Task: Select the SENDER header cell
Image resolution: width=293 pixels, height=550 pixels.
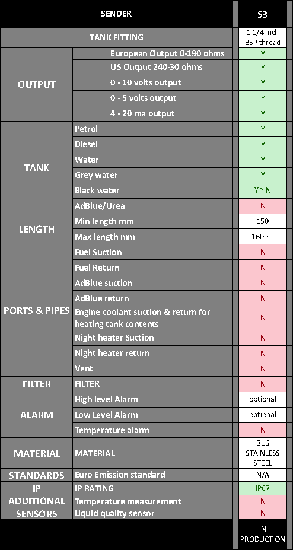Action: pyautogui.click(x=116, y=14)
